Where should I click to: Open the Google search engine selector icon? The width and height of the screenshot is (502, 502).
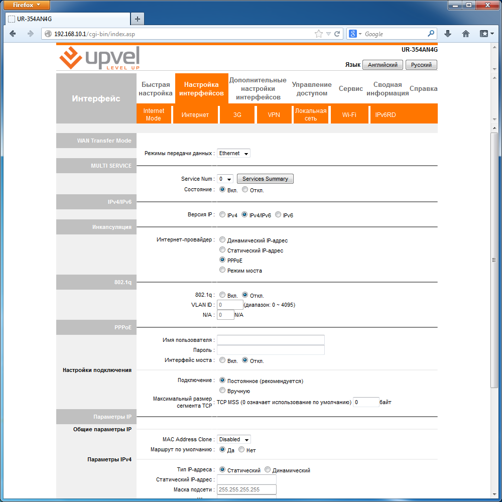355,34
